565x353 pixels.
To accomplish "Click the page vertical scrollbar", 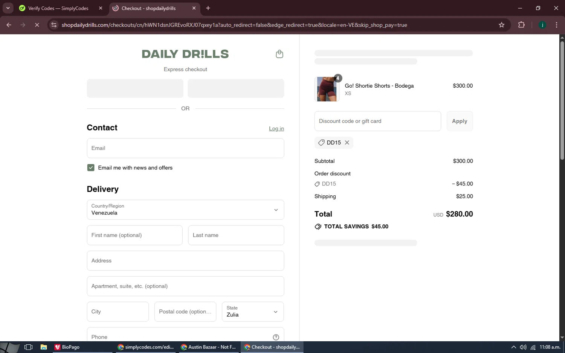I will 562,100.
